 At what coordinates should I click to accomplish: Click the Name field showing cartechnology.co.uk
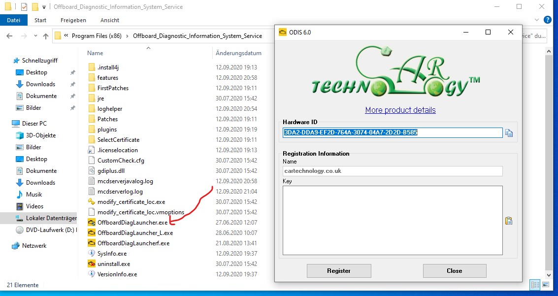[x=393, y=171]
